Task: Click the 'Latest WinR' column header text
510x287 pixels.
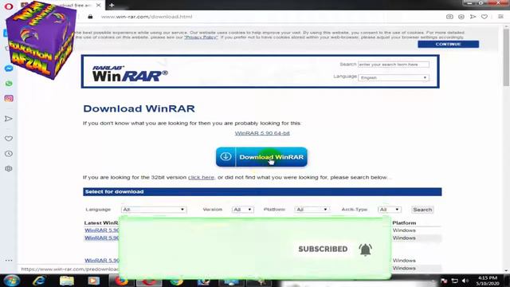Action: point(101,223)
